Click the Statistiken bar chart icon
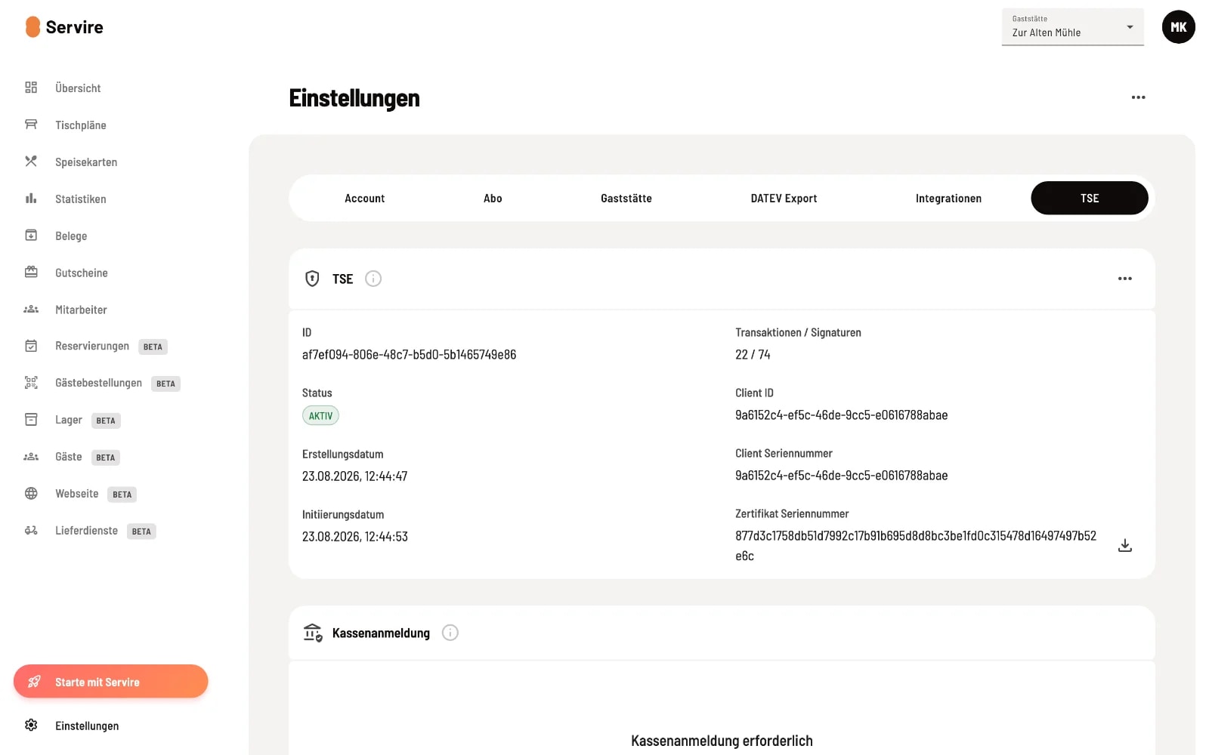The height and width of the screenshot is (755, 1209). [x=31, y=199]
